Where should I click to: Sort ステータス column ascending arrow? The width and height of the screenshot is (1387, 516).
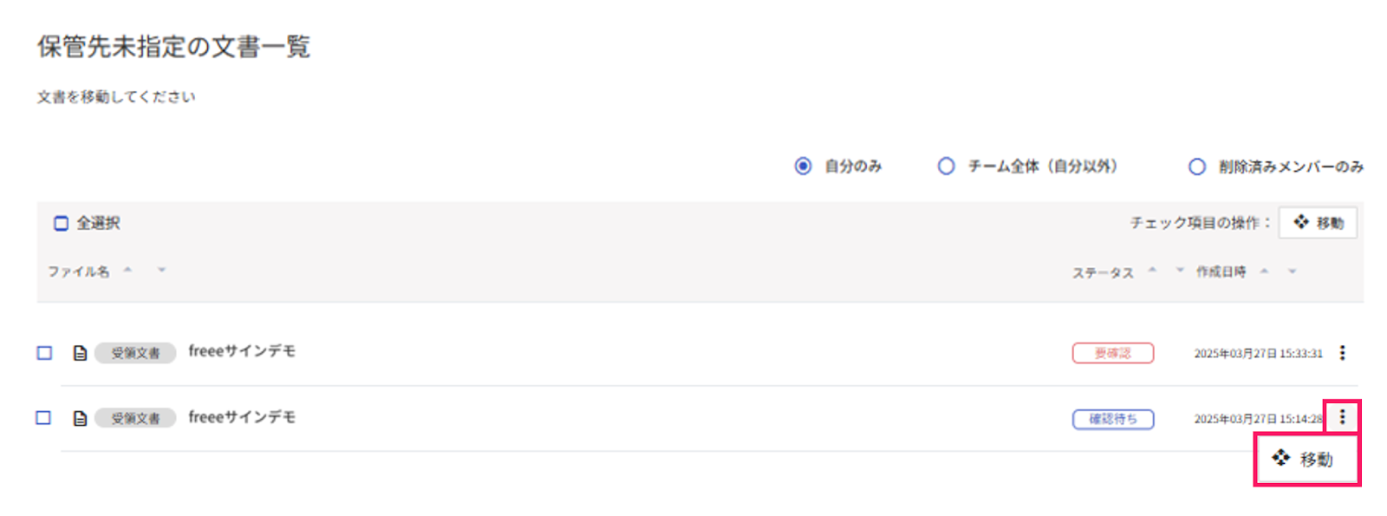[1152, 271]
